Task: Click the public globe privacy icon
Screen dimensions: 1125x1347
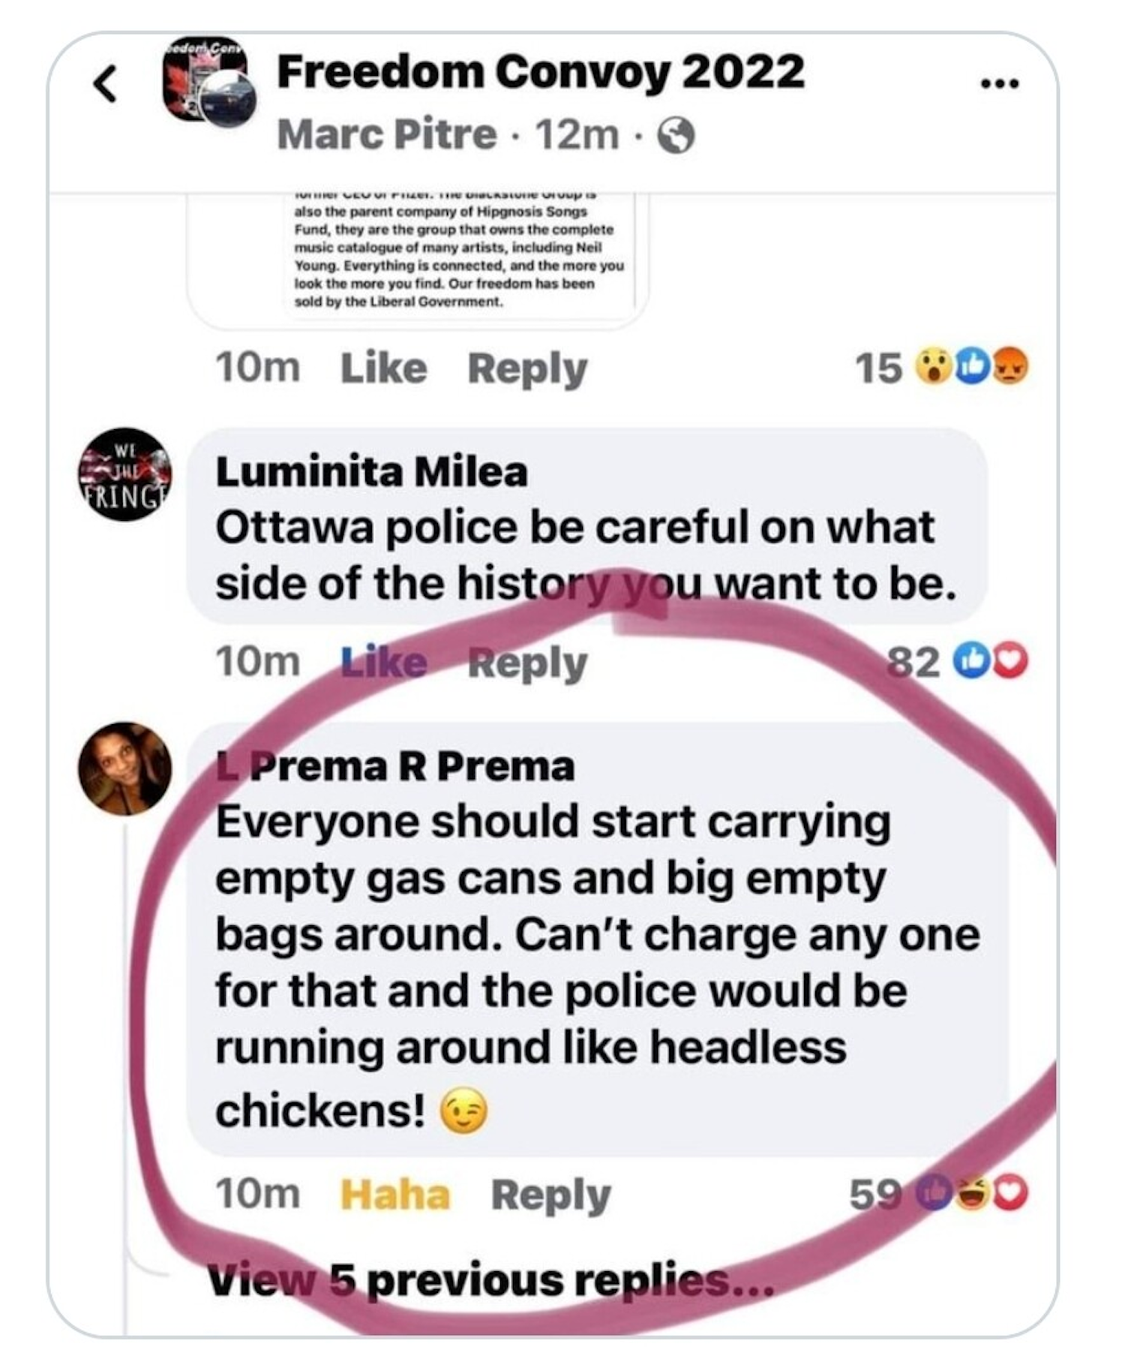Action: tap(676, 137)
